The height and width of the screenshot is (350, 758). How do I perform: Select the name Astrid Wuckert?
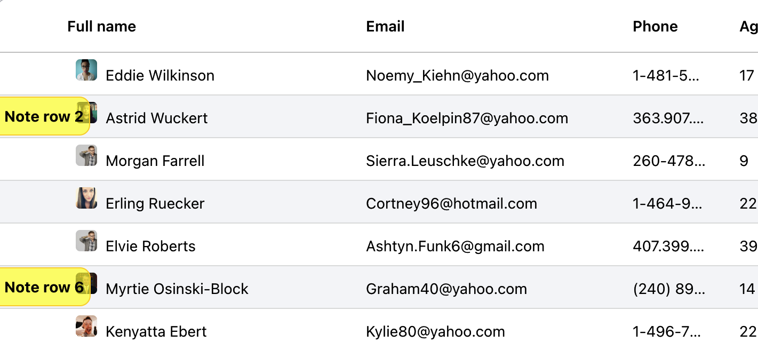point(157,118)
